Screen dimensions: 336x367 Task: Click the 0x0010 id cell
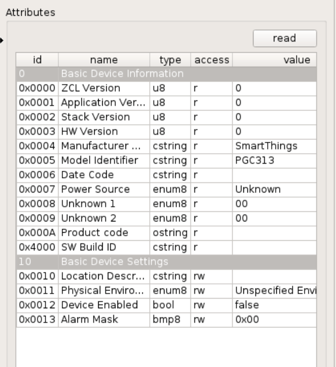tap(37, 276)
